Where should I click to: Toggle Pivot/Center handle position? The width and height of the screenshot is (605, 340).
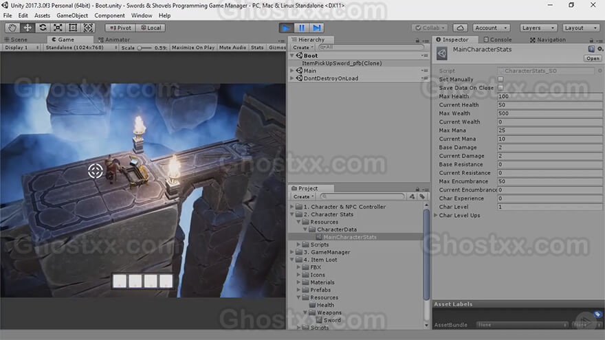click(120, 27)
